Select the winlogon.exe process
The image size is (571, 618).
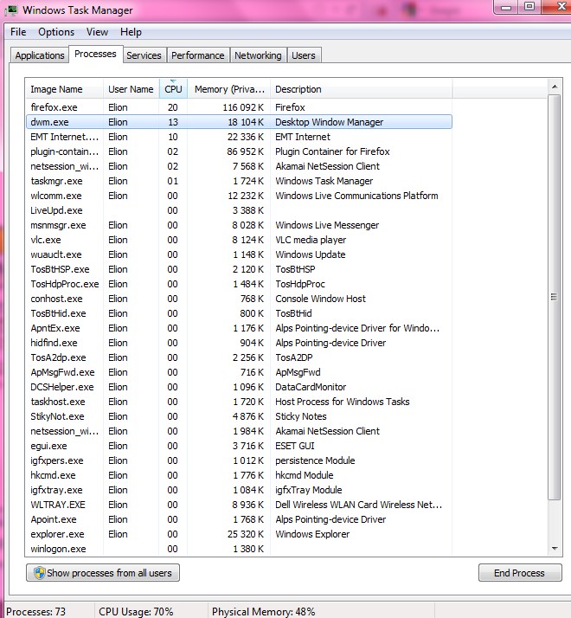point(239,549)
